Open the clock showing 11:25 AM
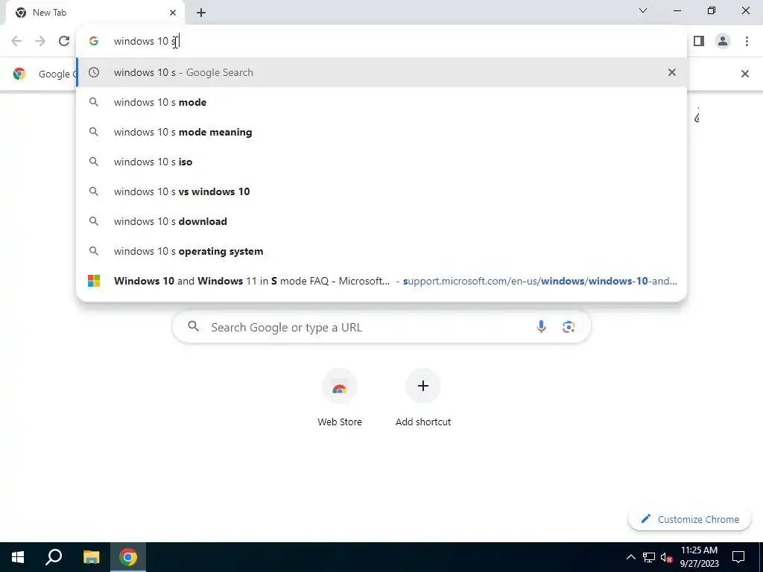Screen dimensions: 763x572 pos(699,557)
